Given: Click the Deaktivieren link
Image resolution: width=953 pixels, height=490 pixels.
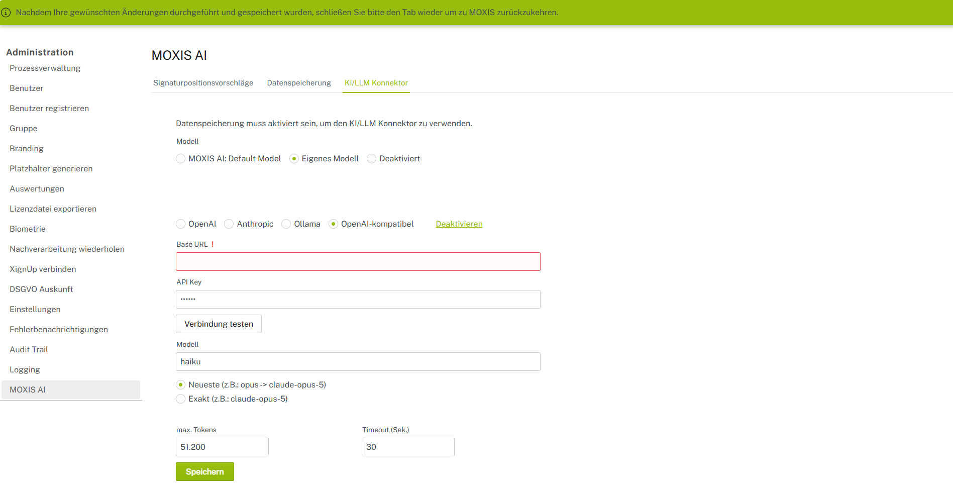Looking at the screenshot, I should (x=459, y=224).
